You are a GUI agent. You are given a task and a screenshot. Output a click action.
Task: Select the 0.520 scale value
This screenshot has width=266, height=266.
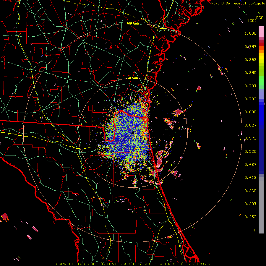(250, 152)
